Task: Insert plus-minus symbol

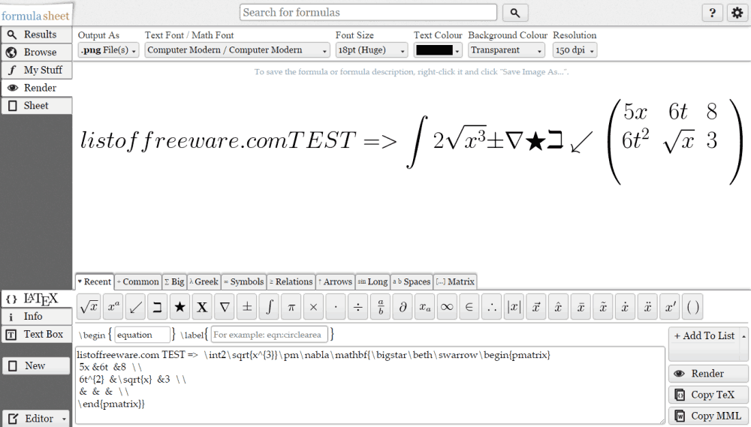Action: (247, 307)
